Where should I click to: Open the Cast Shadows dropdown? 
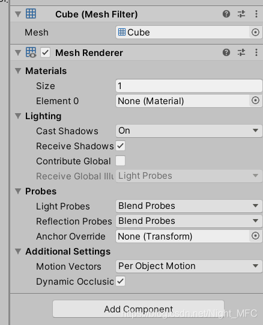click(x=189, y=131)
